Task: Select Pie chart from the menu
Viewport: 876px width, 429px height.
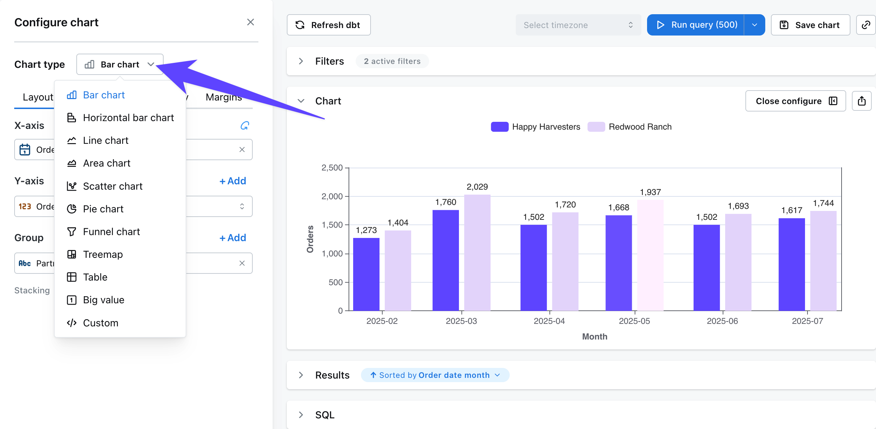Action: click(103, 209)
